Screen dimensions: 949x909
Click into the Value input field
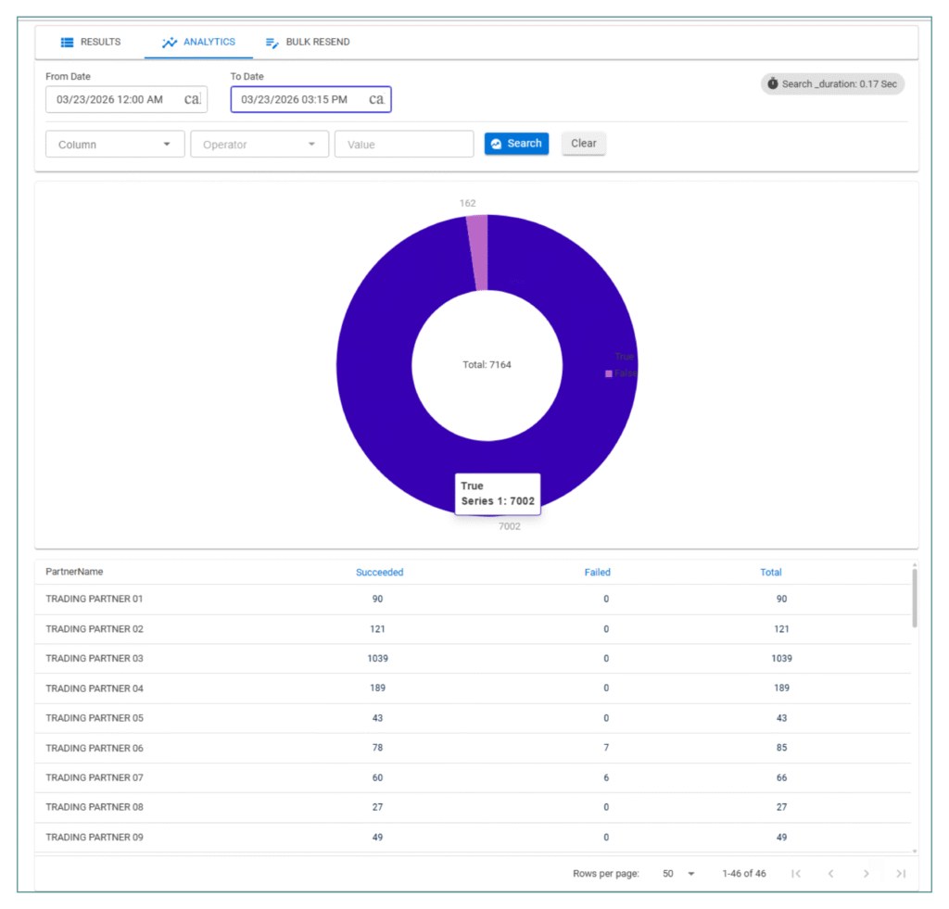[x=404, y=144]
